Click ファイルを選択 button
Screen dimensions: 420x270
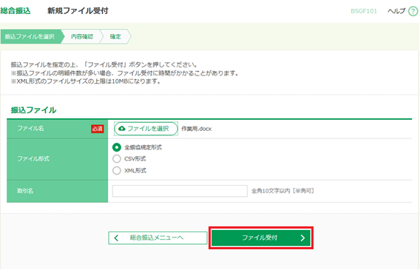[146, 129]
